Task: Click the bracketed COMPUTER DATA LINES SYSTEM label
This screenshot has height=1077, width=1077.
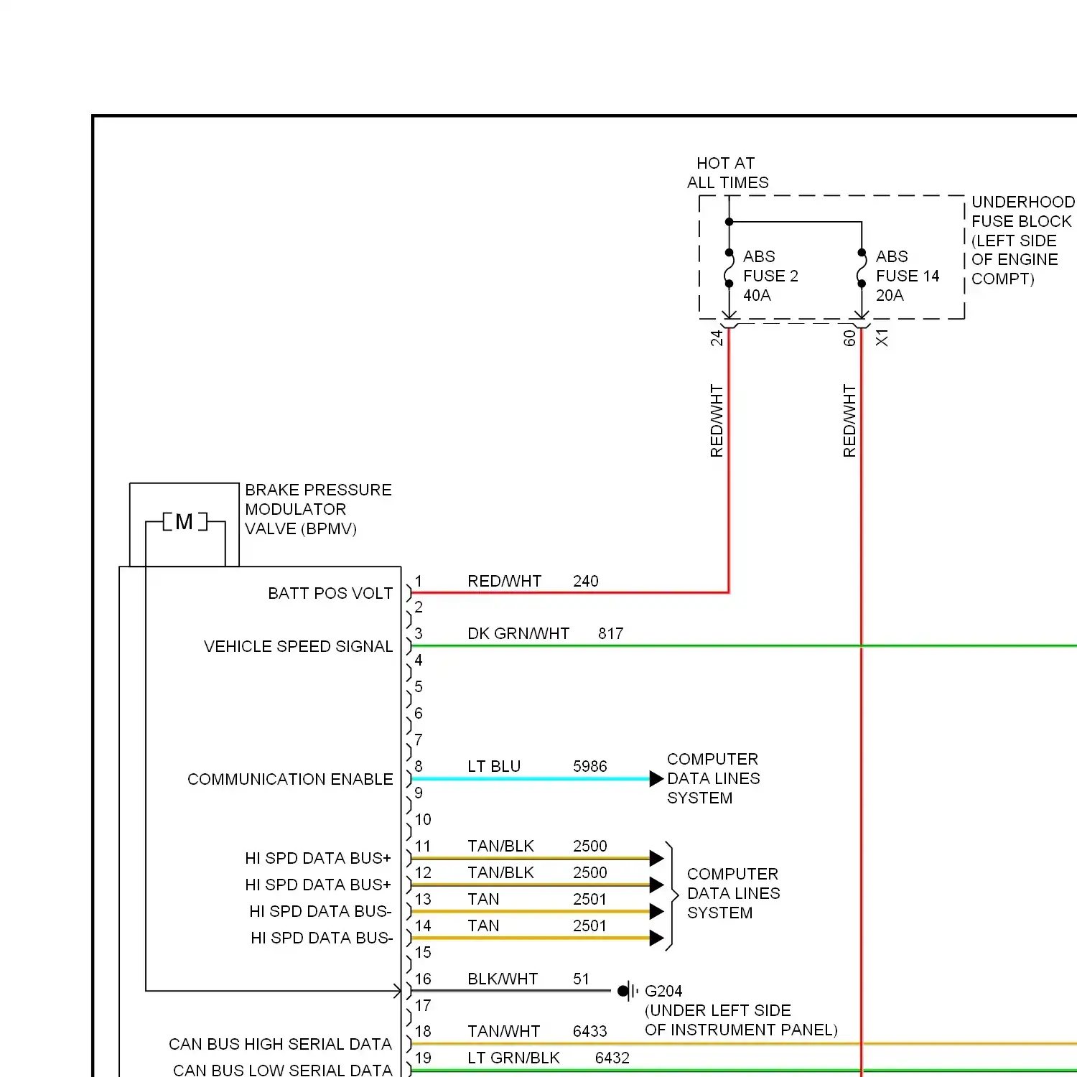Action: click(733, 893)
